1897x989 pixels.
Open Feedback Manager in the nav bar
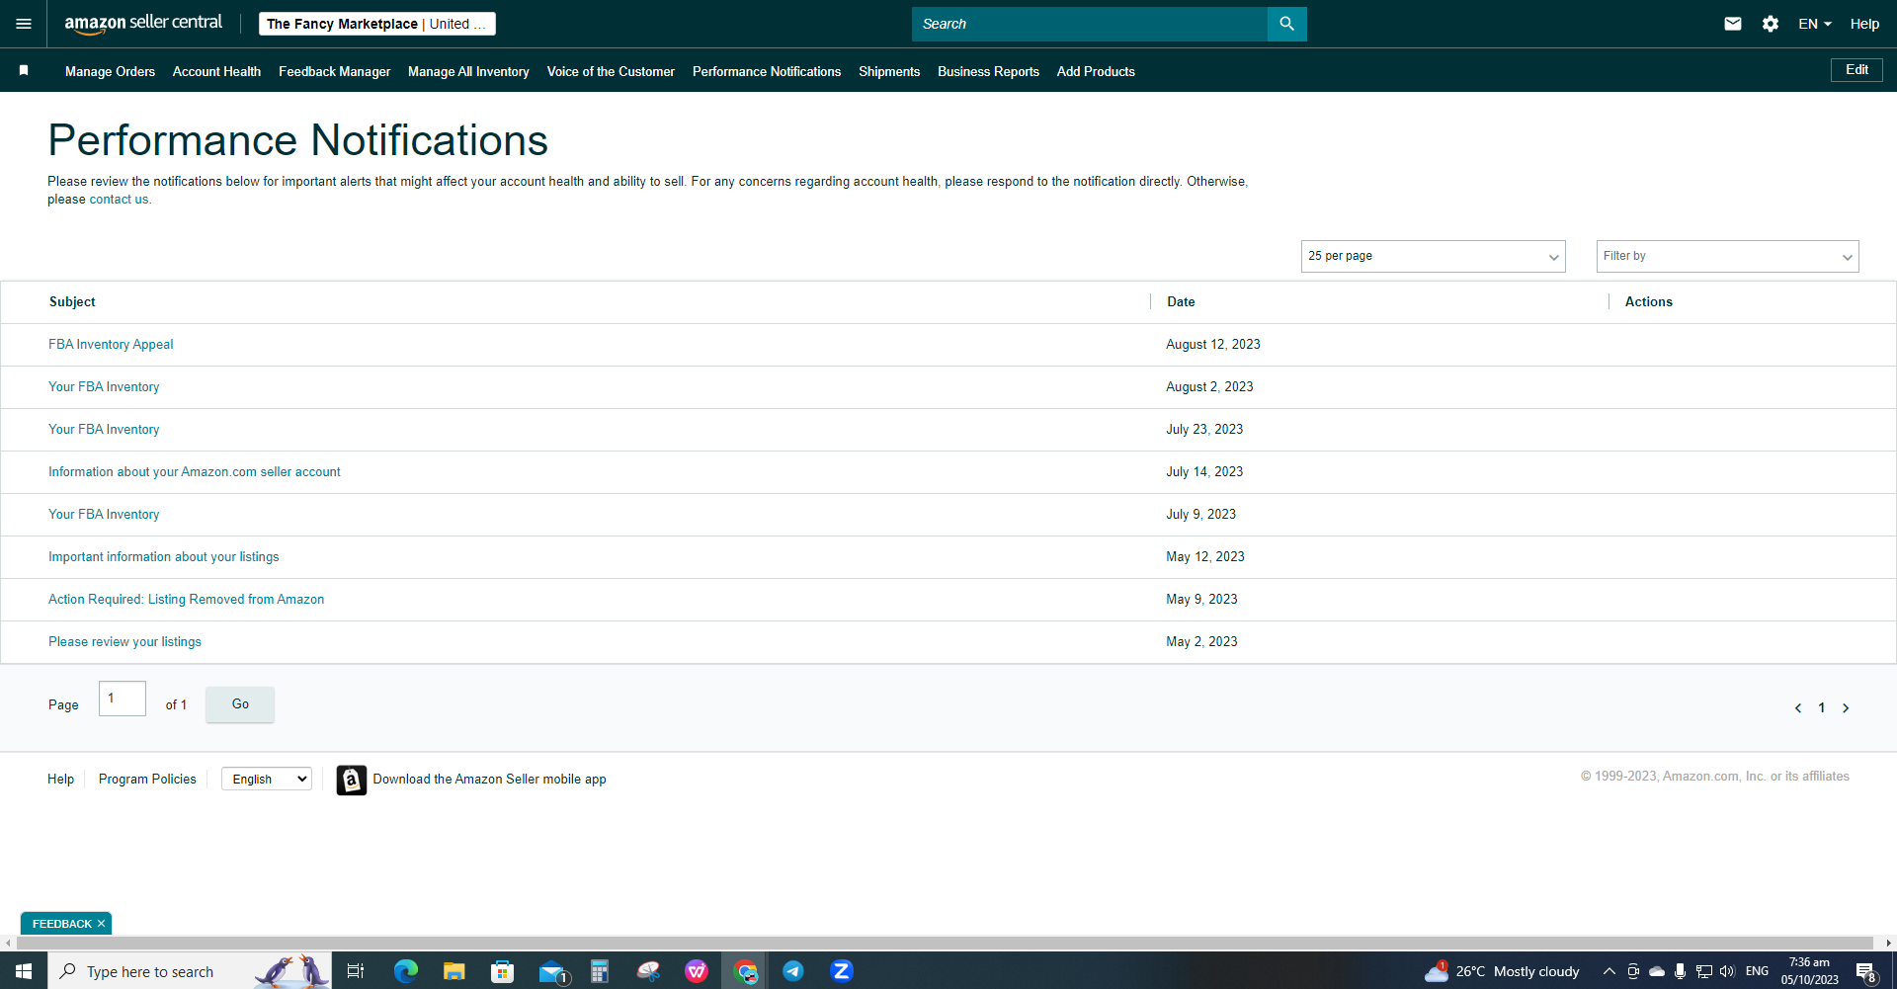click(x=334, y=71)
